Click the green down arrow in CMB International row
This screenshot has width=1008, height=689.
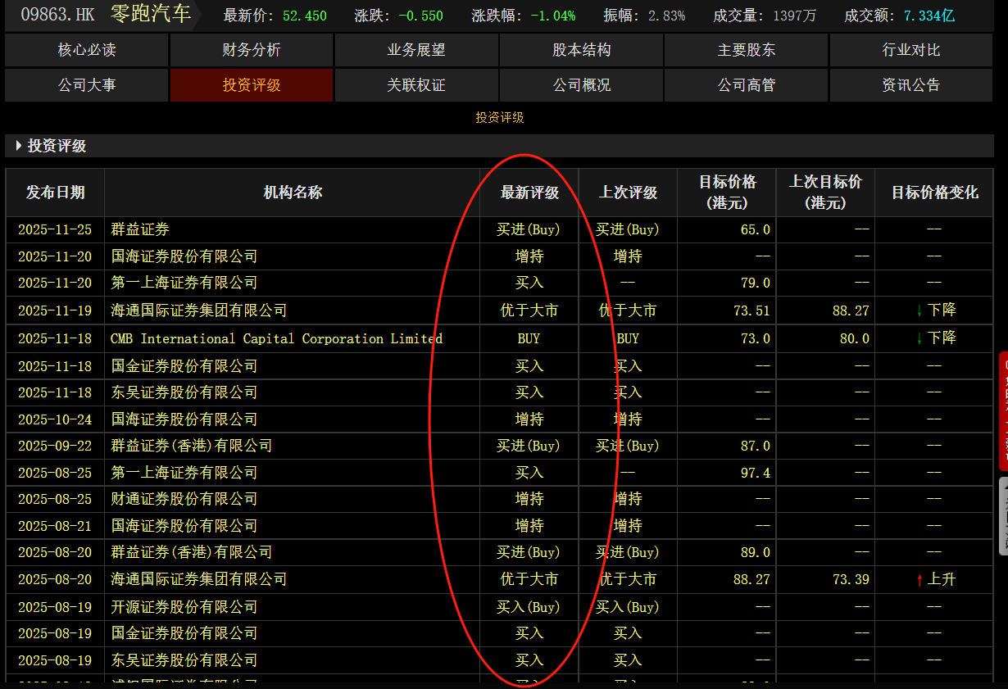[919, 338]
